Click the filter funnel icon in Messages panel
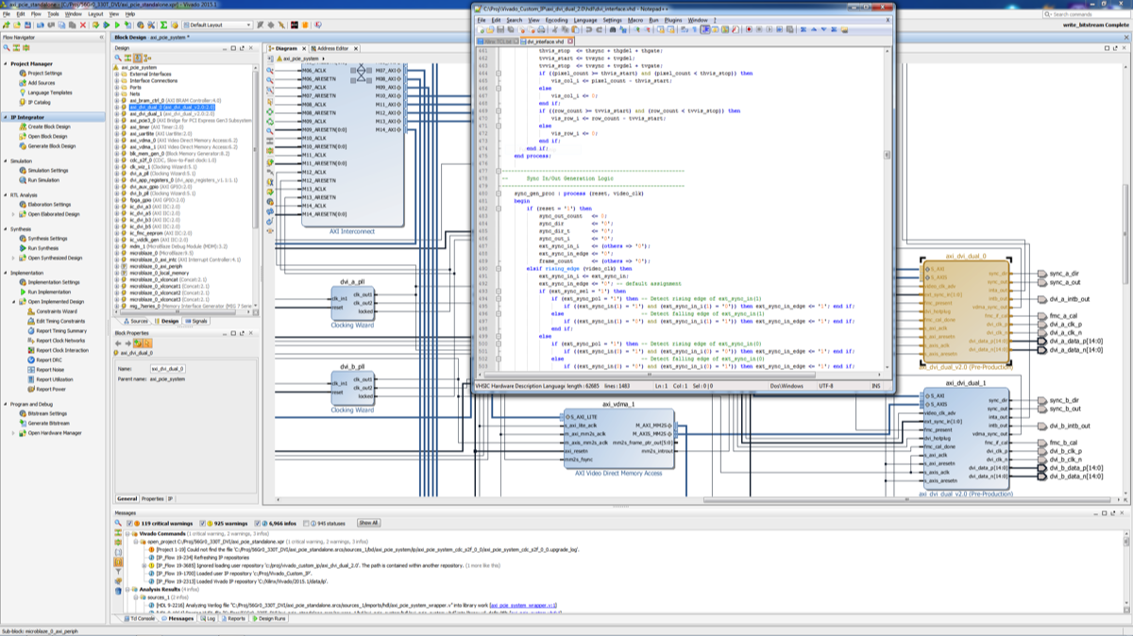 [x=118, y=571]
